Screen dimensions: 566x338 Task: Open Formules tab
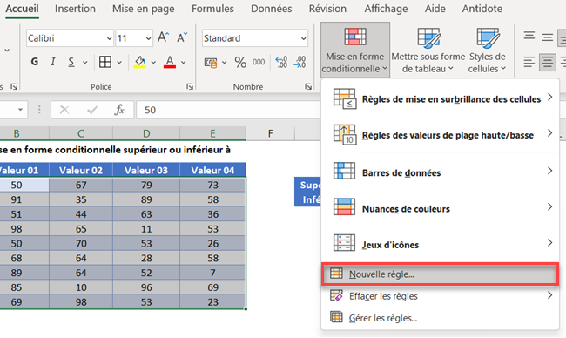[x=212, y=9]
